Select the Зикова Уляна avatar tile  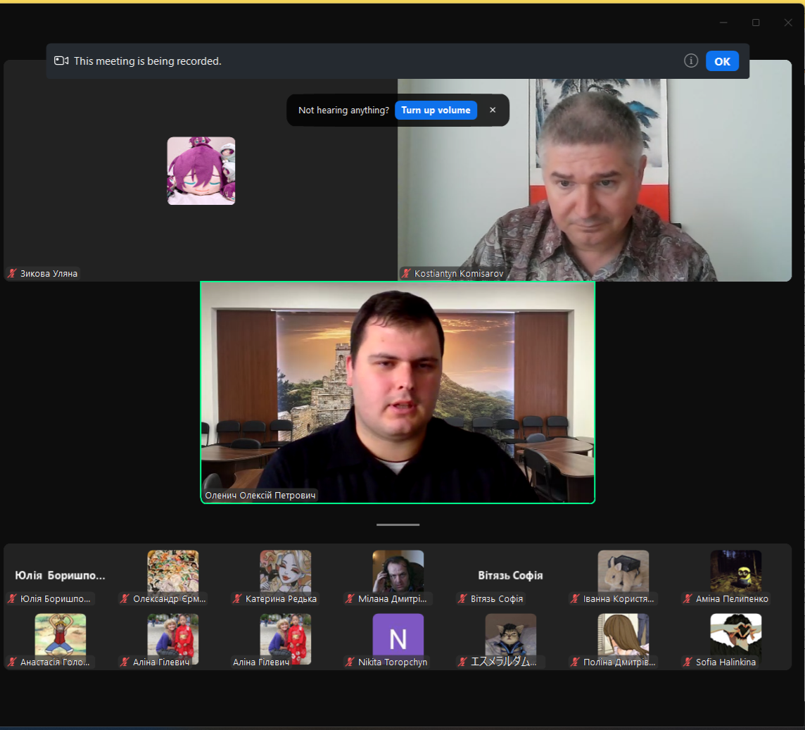[201, 171]
